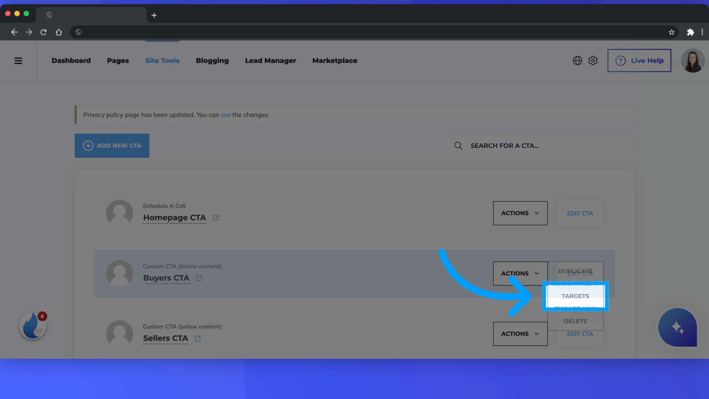Open the hamburger side menu
This screenshot has height=399, width=709.
18,61
